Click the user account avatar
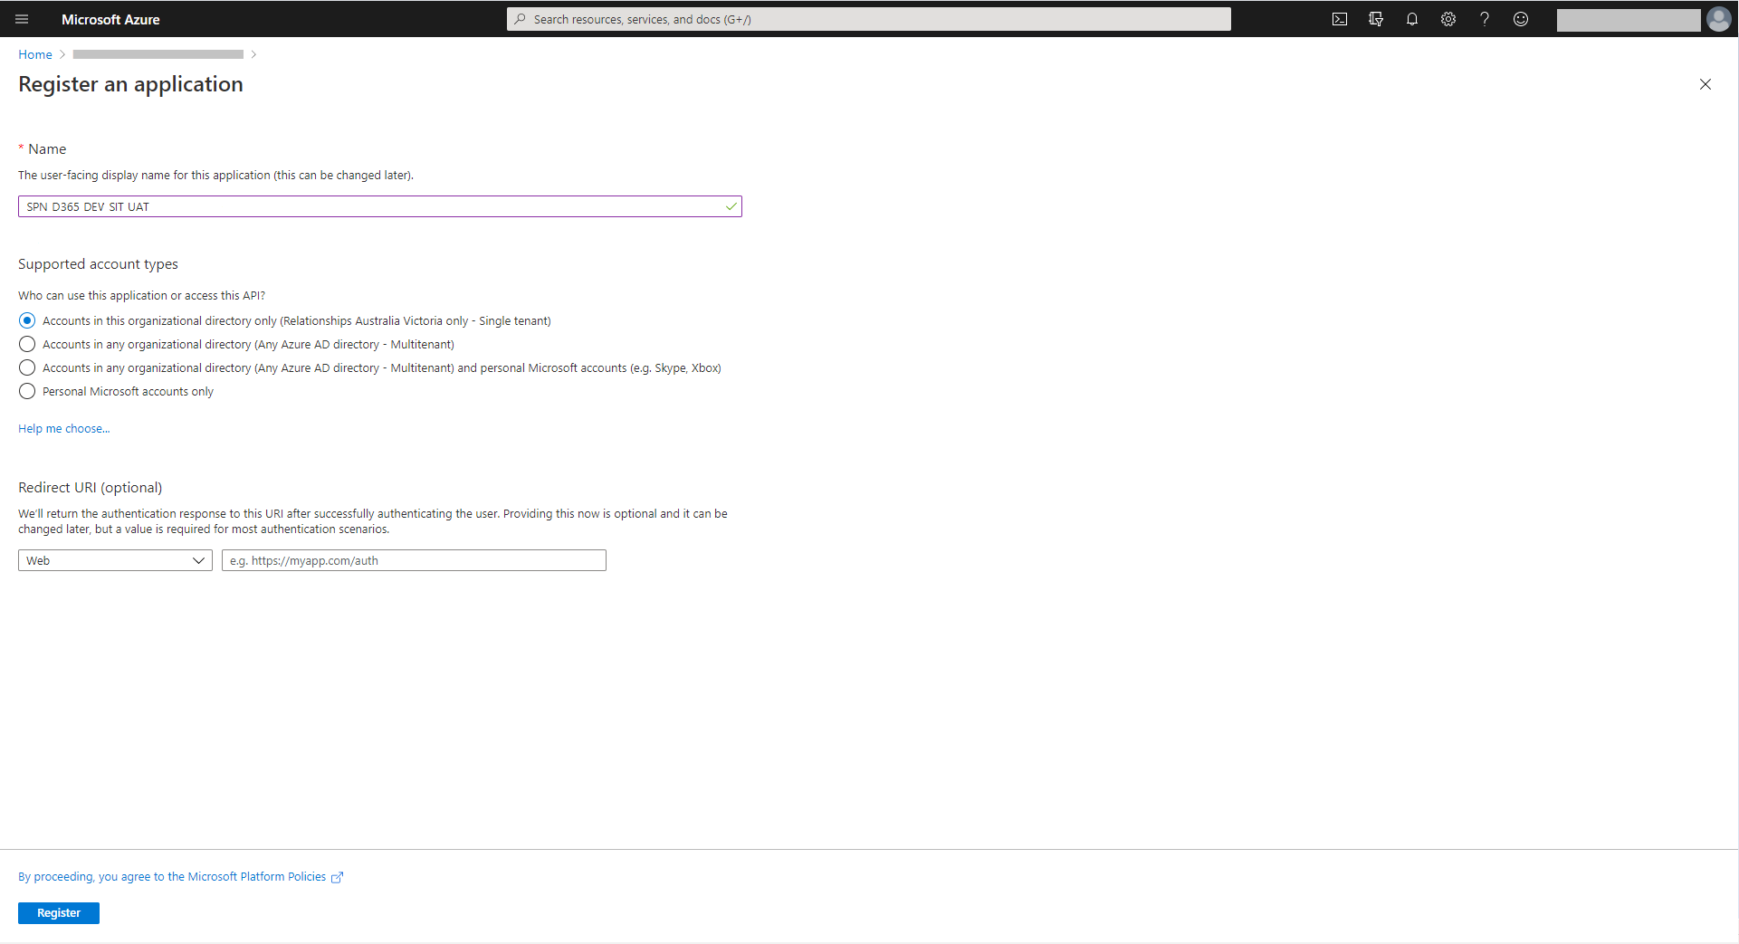Screen dimensions: 1739x944 coord(1718,19)
